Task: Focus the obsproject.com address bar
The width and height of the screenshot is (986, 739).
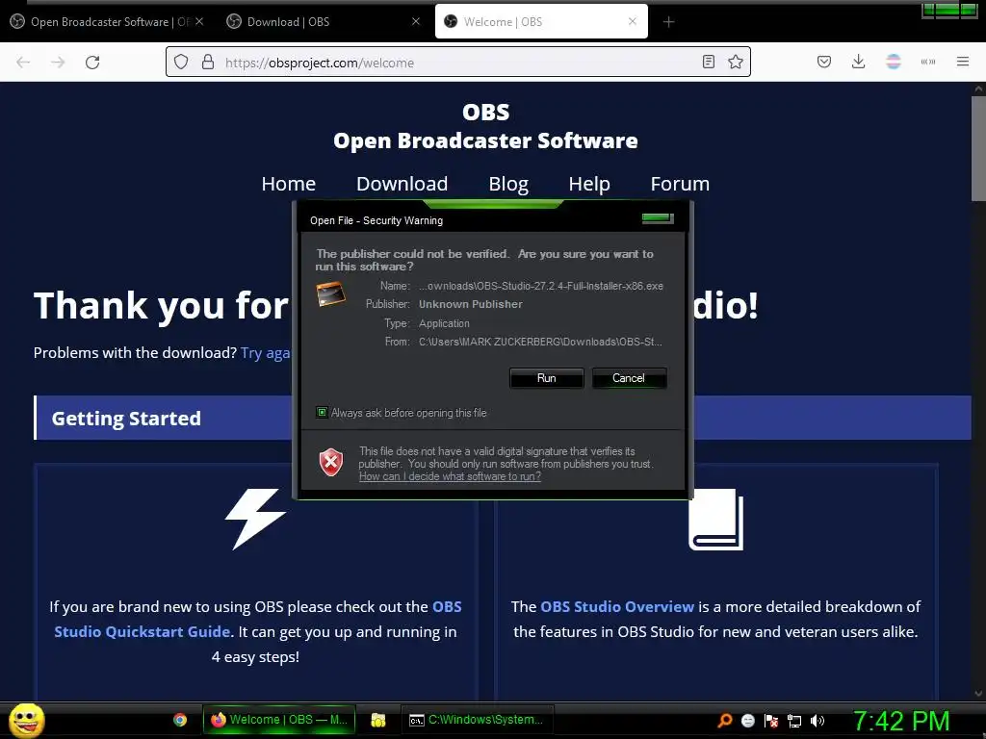Action: (x=457, y=63)
